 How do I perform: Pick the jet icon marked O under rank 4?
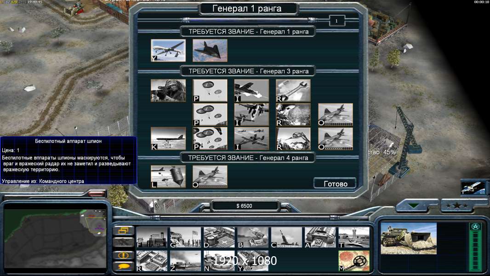(x=210, y=177)
